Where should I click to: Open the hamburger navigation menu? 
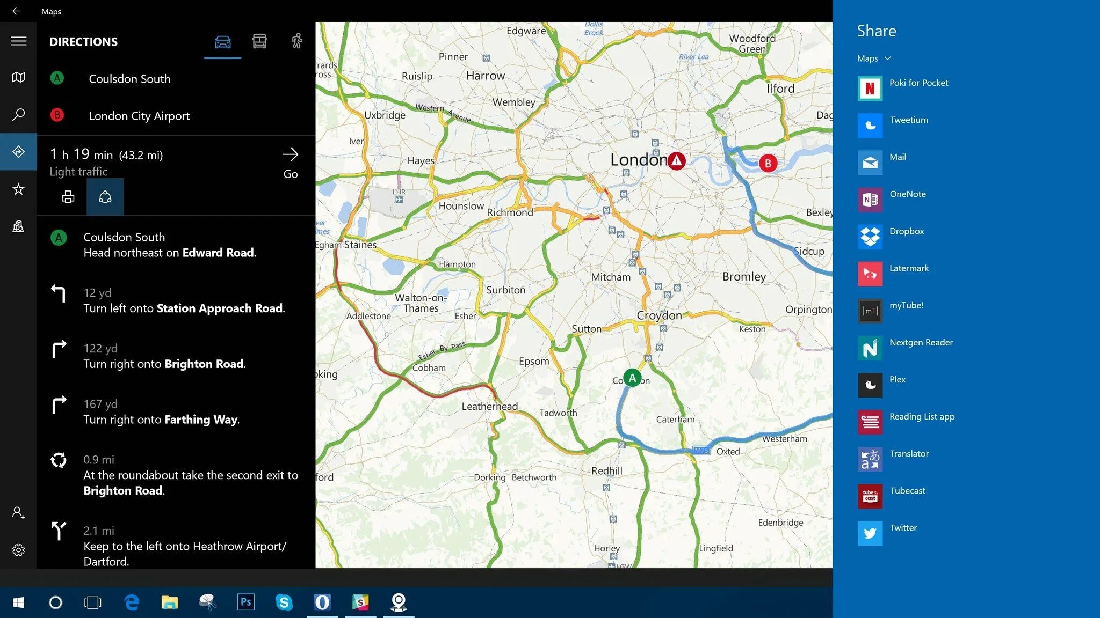(18, 41)
